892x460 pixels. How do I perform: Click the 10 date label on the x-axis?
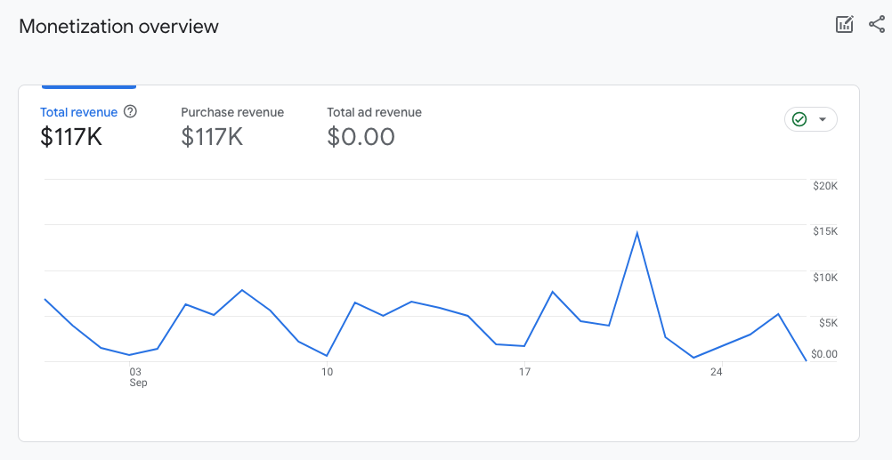(x=328, y=372)
